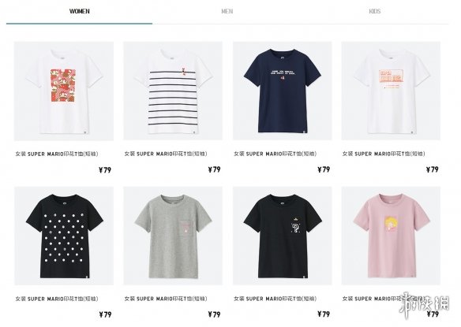The height and width of the screenshot is (327, 461).
Task: Open the black polka dot T-shirt
Action: (64, 236)
